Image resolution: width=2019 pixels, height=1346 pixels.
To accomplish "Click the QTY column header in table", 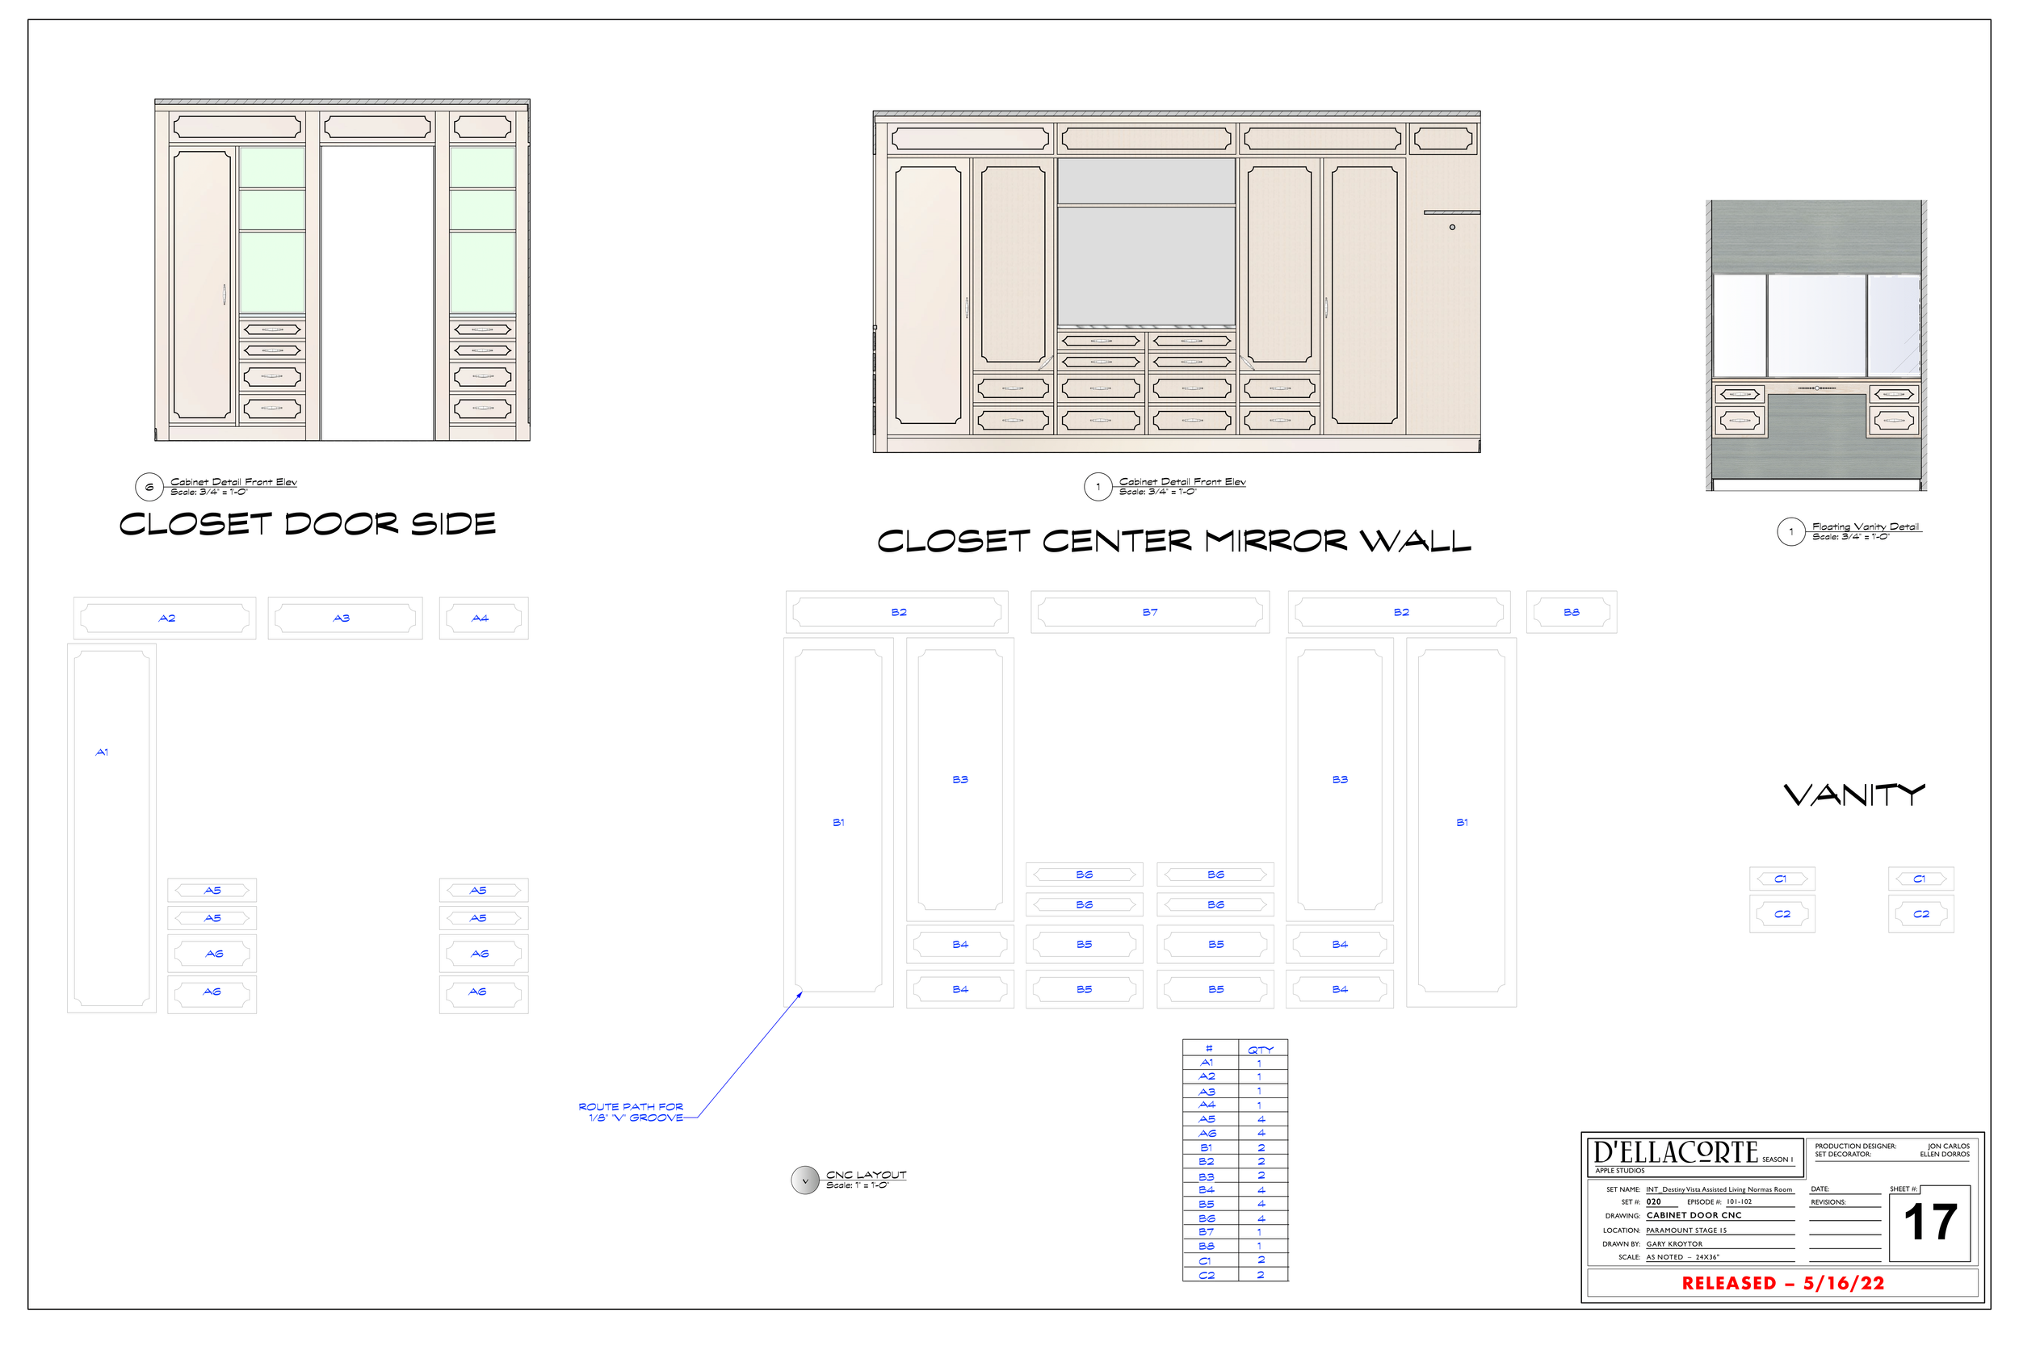I will click(x=1260, y=1049).
